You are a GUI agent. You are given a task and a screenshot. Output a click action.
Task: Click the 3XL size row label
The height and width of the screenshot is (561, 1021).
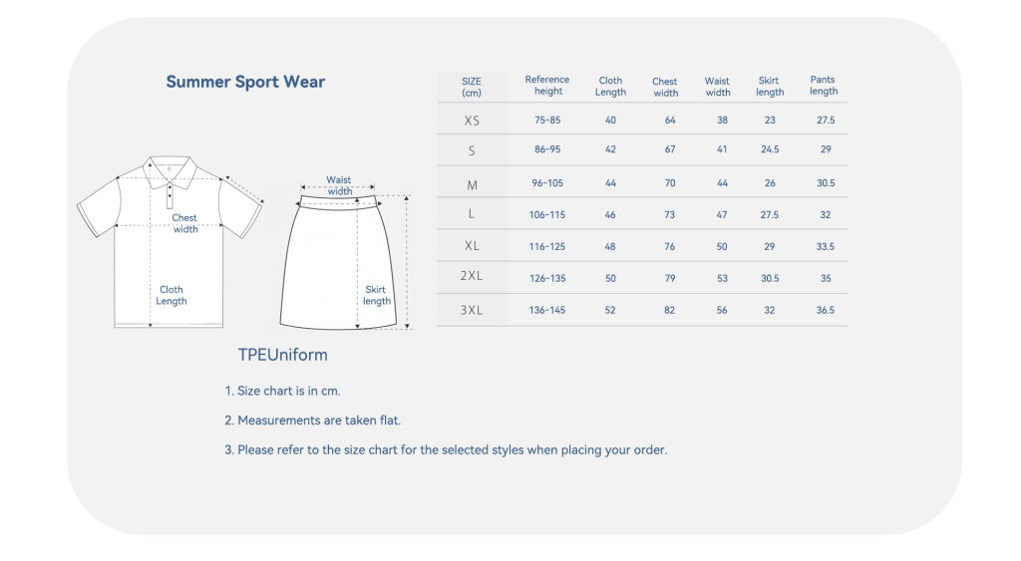click(x=472, y=310)
